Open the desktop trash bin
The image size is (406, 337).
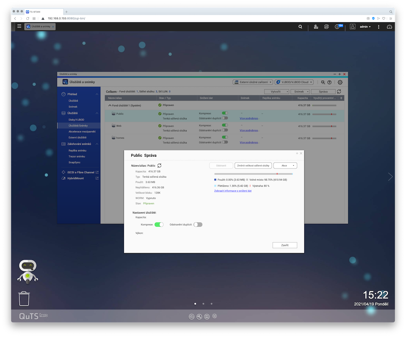pyautogui.click(x=24, y=298)
